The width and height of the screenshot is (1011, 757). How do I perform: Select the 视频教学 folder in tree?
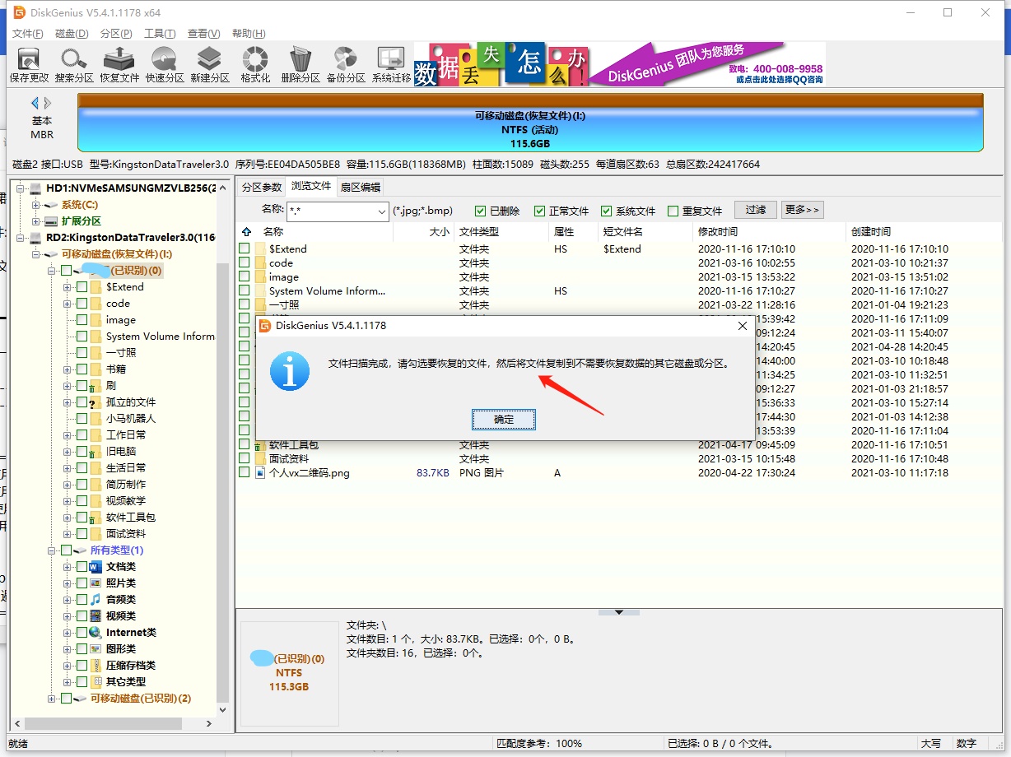point(125,501)
